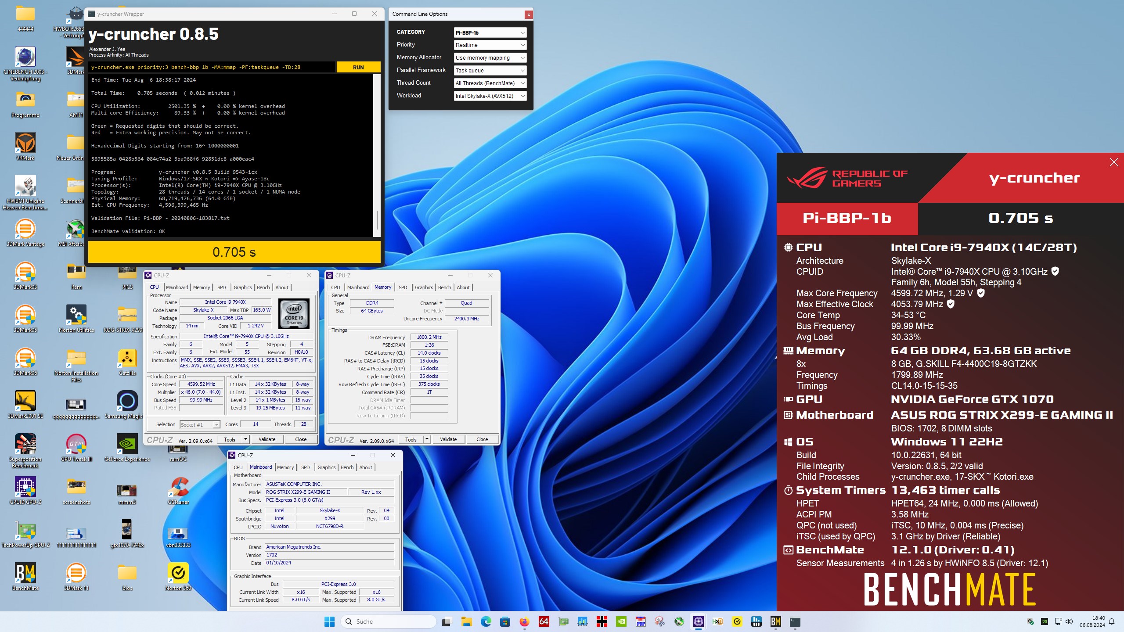Click the yellow 0.705 s result bar
This screenshot has height=632, width=1124.
click(x=234, y=252)
